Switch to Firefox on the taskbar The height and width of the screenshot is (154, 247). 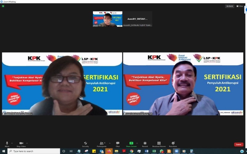coord(109,151)
